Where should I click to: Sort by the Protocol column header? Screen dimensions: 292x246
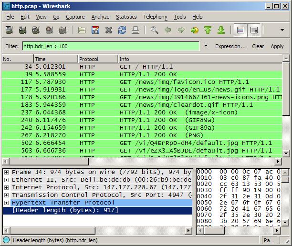[98, 59]
